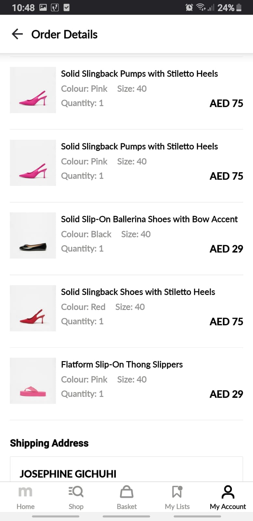Open pink thong slippers thumbnail

click(33, 381)
